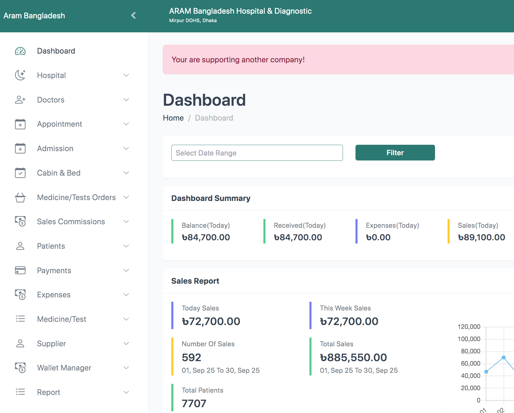Viewport: 514px width, 413px height.
Task: Click the Medicine/Tests Orders basket icon
Action: pyautogui.click(x=20, y=197)
